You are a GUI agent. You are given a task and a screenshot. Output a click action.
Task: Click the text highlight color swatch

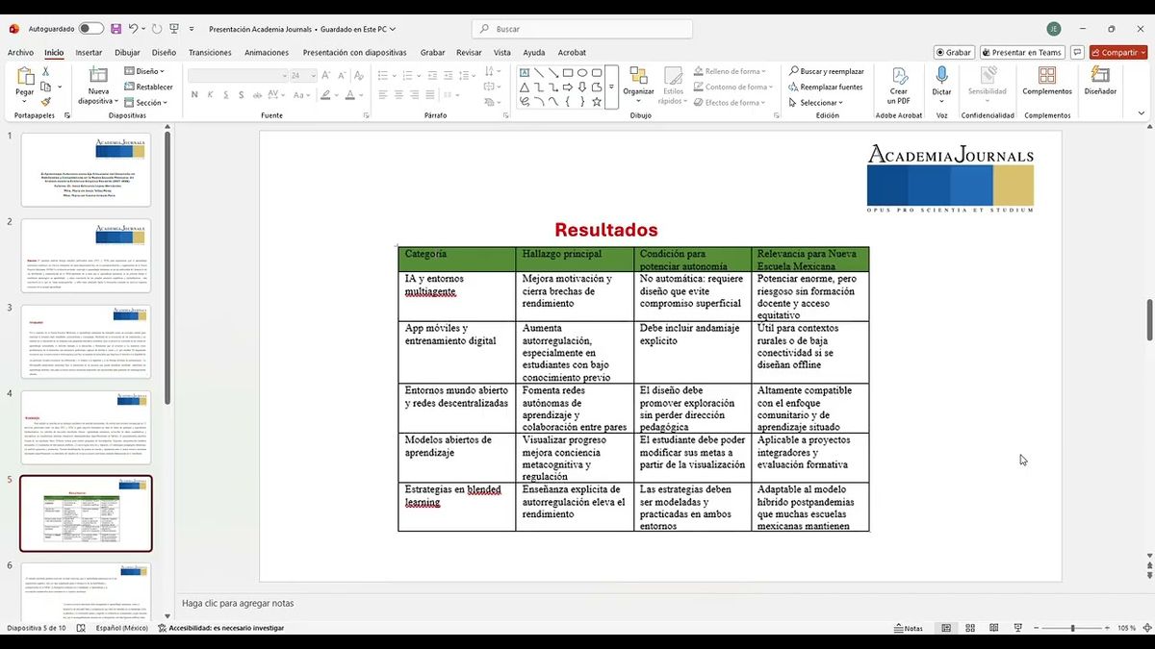click(x=325, y=94)
